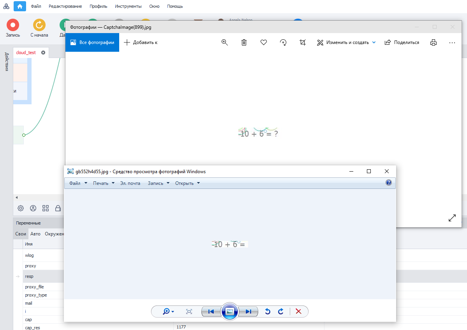Click captcha image in Photo Viewer
This screenshot has height=330, width=467.
pyautogui.click(x=230, y=244)
